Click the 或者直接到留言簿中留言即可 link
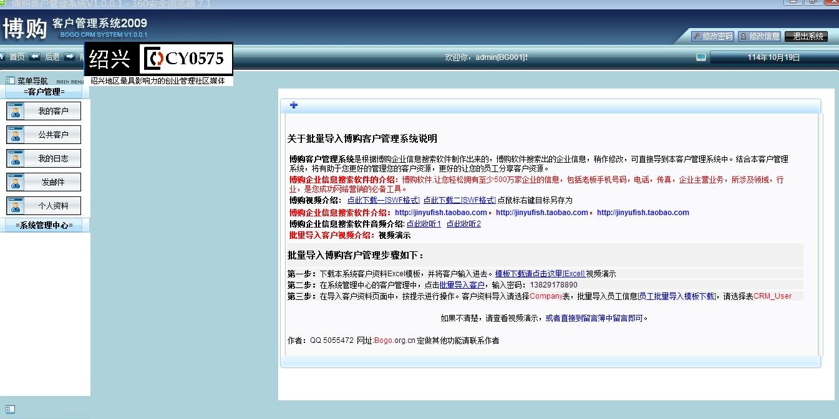Screen dimensions: 839x419 coord(594,318)
